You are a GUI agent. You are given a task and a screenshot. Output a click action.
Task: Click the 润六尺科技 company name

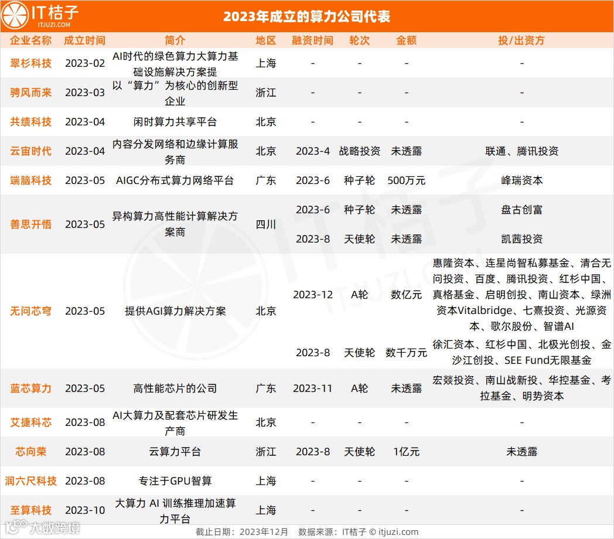click(x=30, y=480)
